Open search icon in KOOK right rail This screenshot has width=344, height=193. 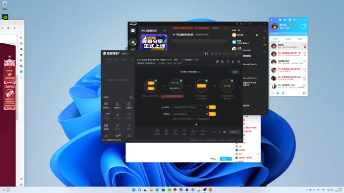(264, 52)
